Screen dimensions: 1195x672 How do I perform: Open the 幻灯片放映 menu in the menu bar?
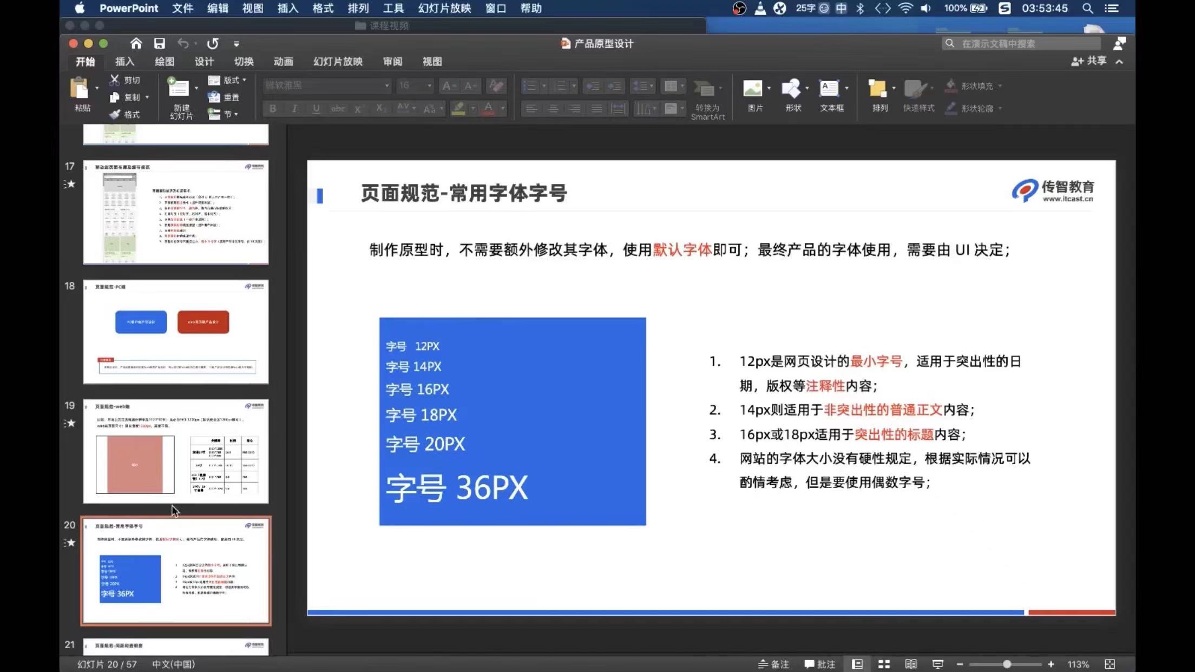[x=444, y=8]
